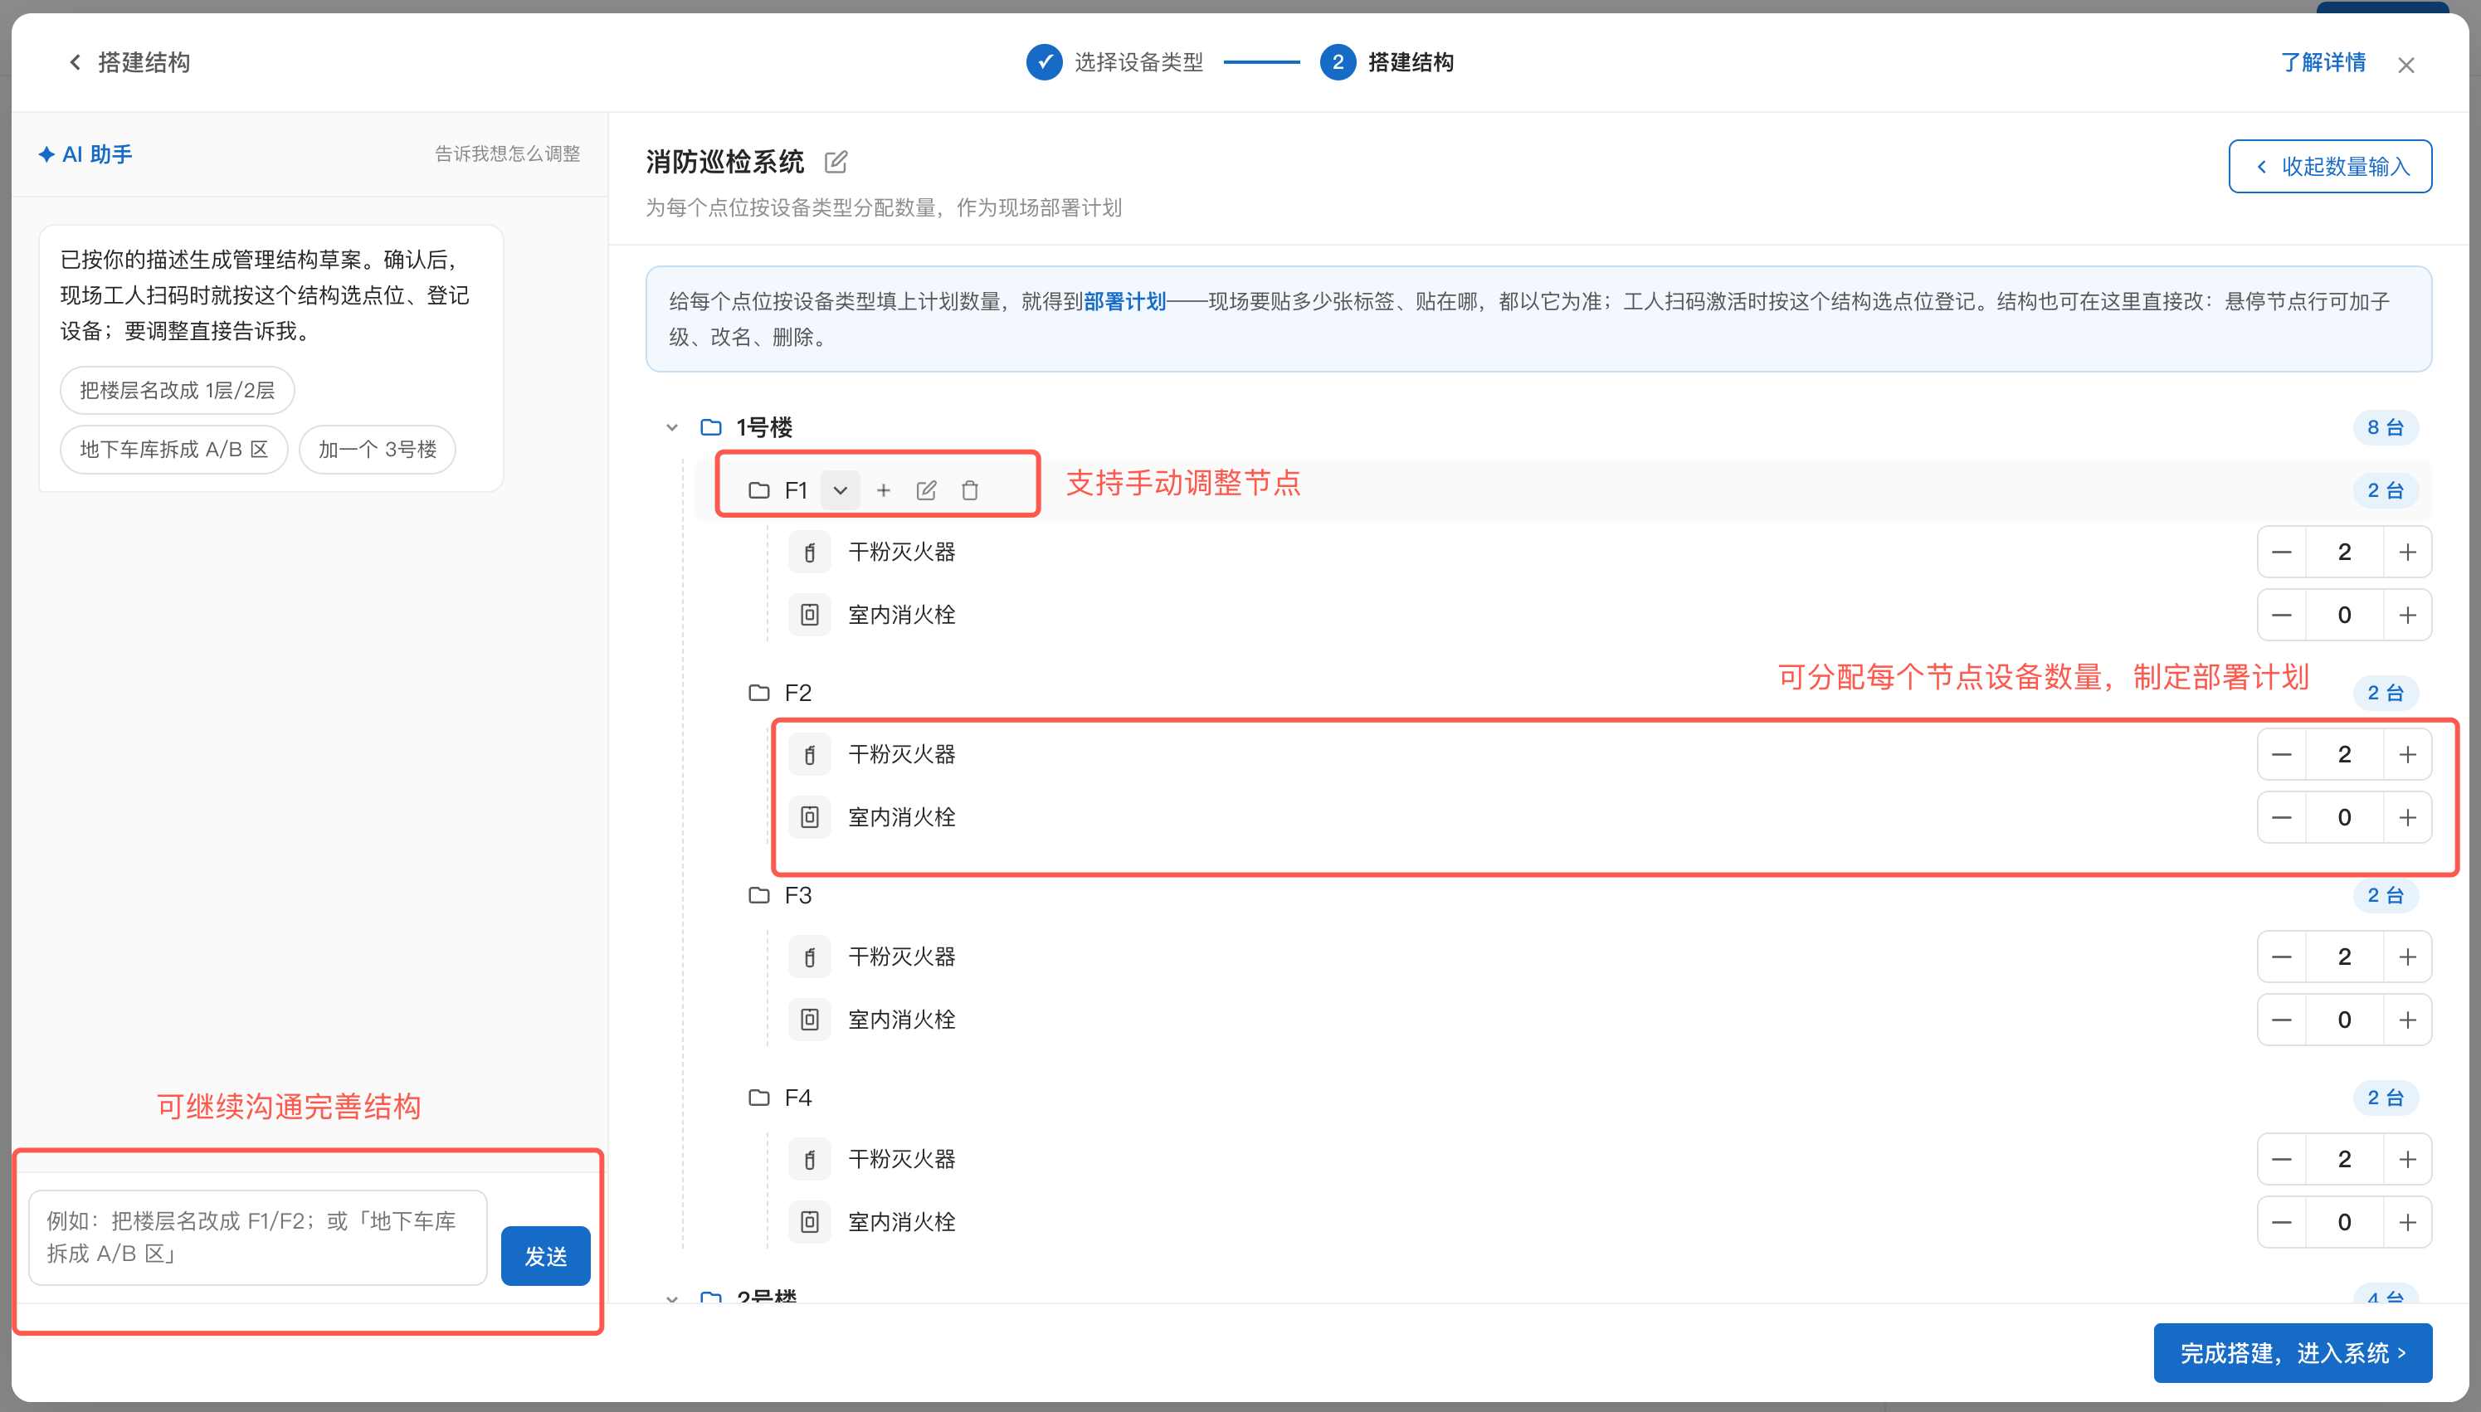The image size is (2481, 1412).
Task: Decrease F2 干粉灭火器 quantity
Action: tap(2281, 756)
